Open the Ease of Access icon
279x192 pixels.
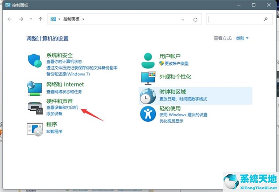148,113
